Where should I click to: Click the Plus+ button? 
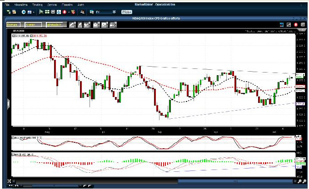127,12
